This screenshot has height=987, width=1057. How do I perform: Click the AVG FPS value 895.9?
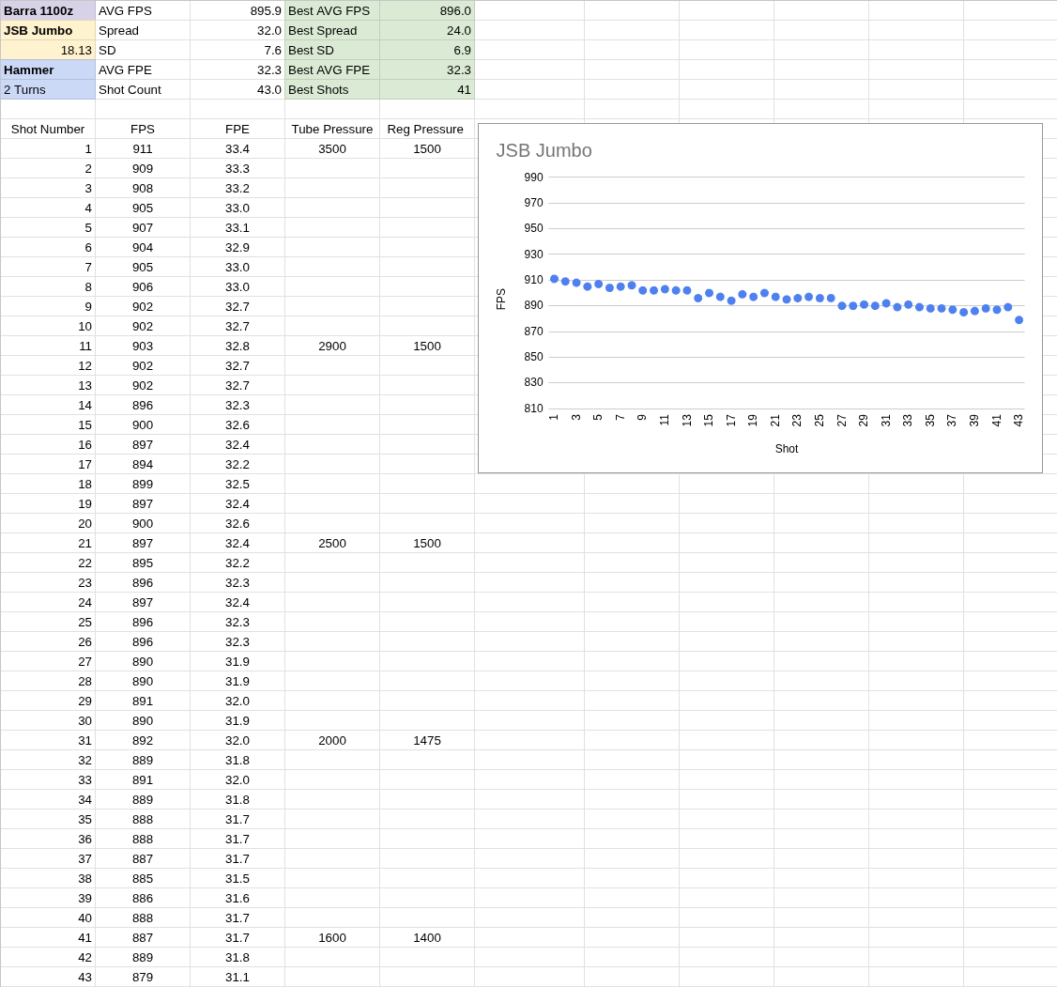(237, 10)
